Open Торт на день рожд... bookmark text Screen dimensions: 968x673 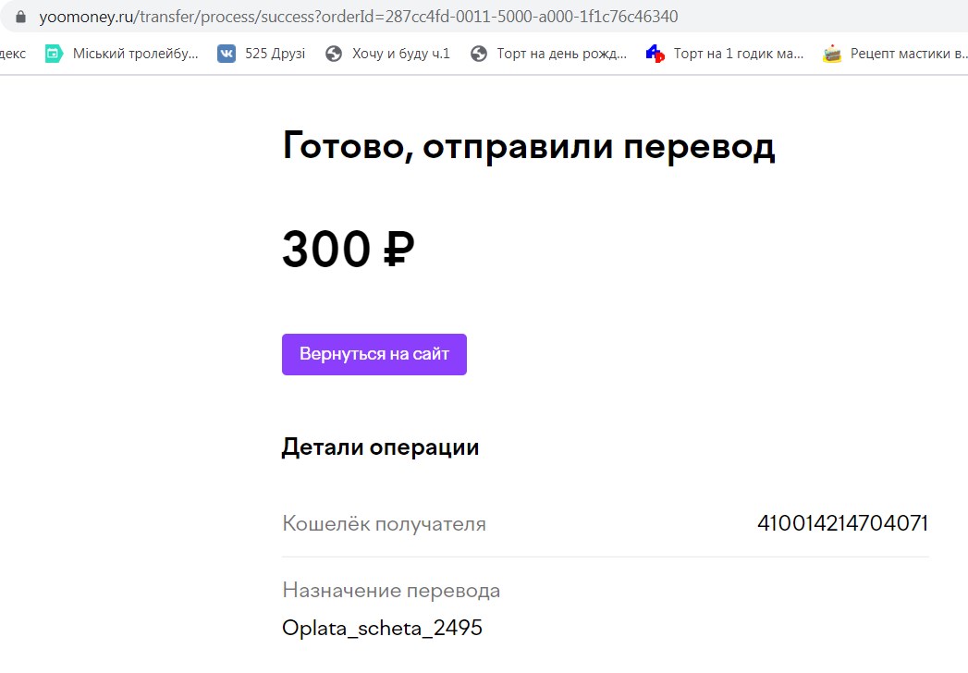tap(562, 54)
